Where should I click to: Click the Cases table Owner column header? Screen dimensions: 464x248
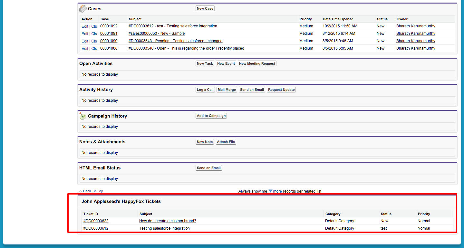pyautogui.click(x=402, y=19)
